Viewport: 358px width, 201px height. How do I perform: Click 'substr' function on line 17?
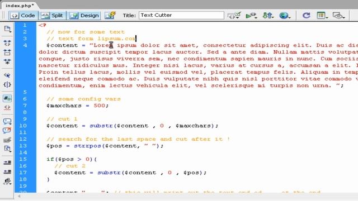tap(109, 173)
